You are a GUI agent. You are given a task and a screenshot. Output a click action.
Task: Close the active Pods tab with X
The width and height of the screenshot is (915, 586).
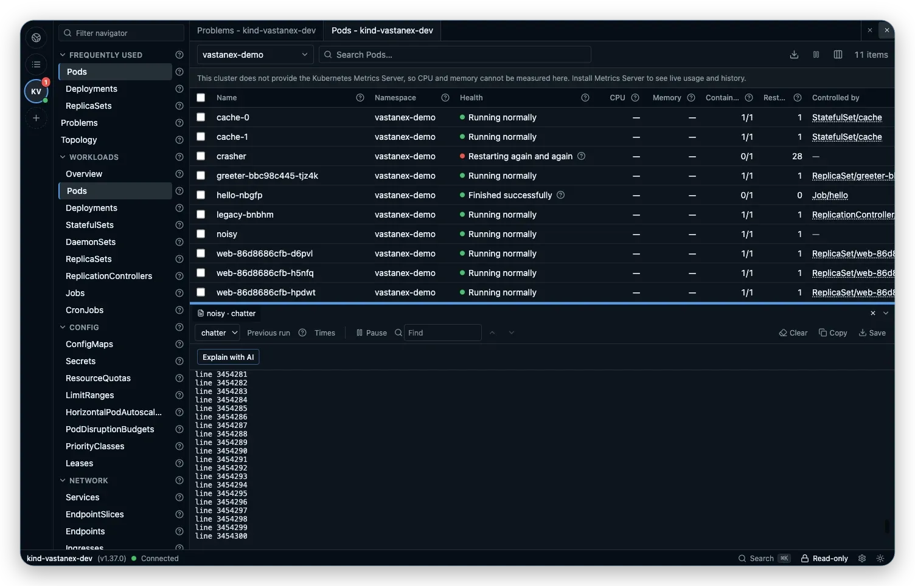[x=886, y=30]
